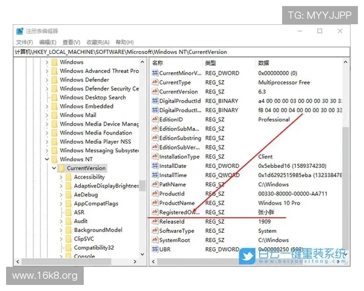Click the ProductName string value icon
Viewport: 364px width, 291px height.
click(155, 203)
